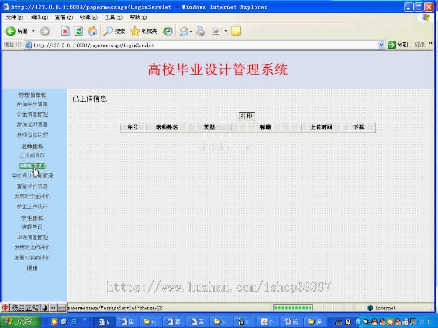Click the first quick launch orange icon

click(54, 321)
